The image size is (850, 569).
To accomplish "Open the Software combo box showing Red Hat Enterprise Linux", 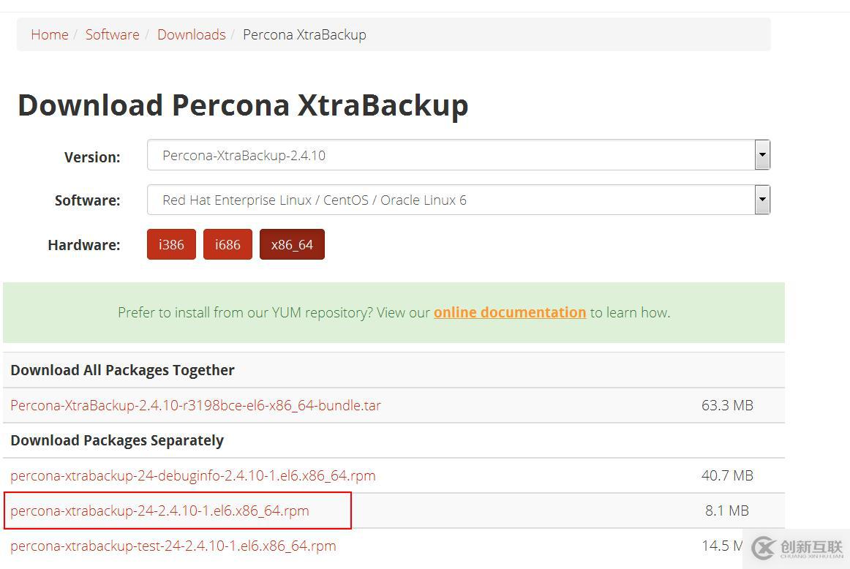I will [x=450, y=200].
